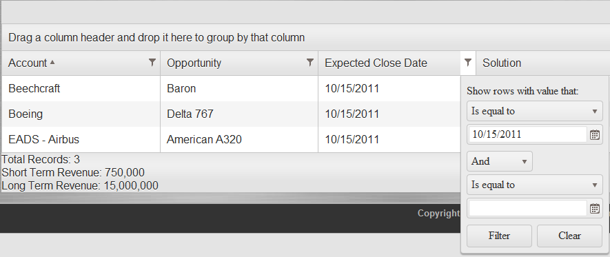Screen dimensions: 610x257
Task: Open the Account column filter icon
Action: pos(152,62)
